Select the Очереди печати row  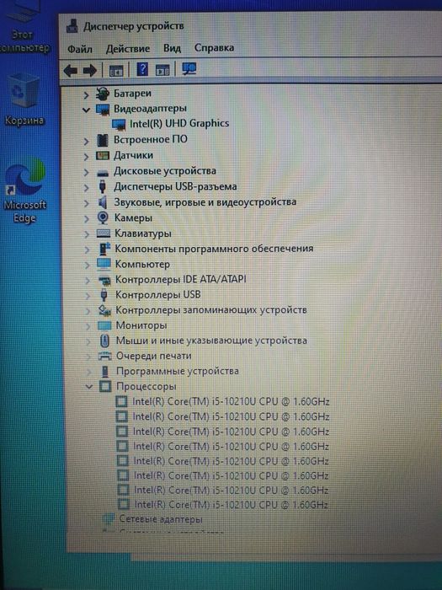(x=154, y=356)
